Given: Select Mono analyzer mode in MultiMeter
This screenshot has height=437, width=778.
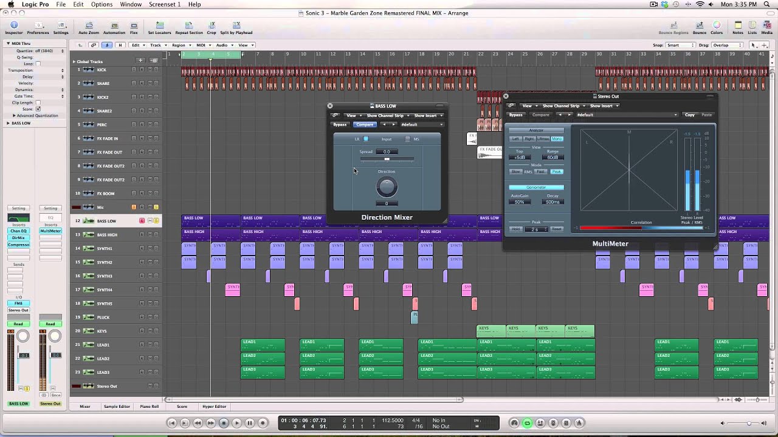Looking at the screenshot, I should [x=557, y=139].
